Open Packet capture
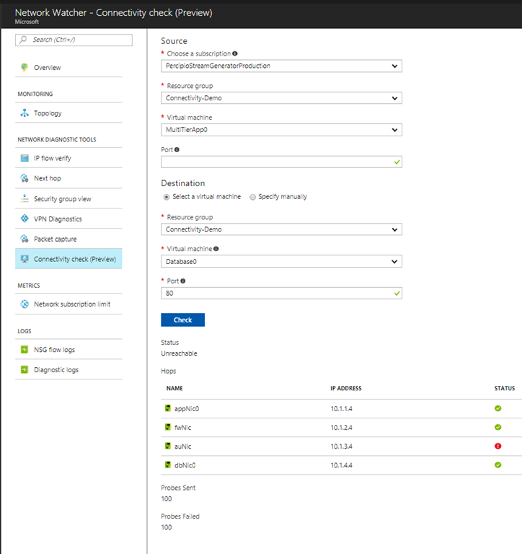The image size is (522, 554). tap(68, 239)
